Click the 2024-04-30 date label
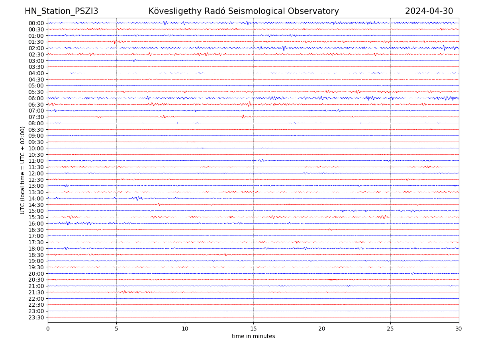 tap(429, 11)
